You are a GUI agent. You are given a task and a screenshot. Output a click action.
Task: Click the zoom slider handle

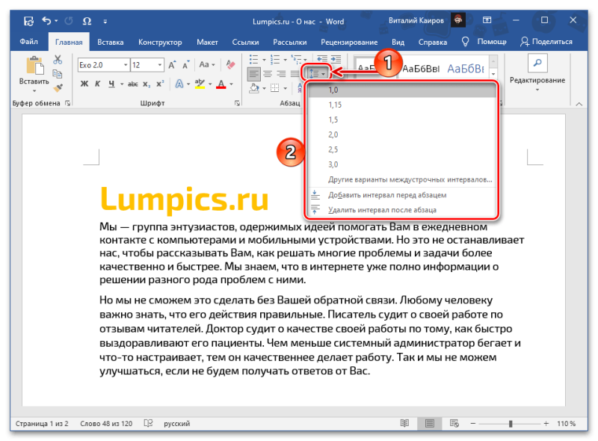pyautogui.click(x=511, y=424)
